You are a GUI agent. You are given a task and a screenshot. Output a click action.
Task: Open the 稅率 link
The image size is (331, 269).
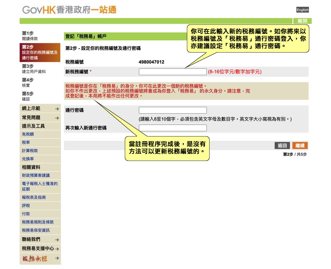click(x=26, y=142)
